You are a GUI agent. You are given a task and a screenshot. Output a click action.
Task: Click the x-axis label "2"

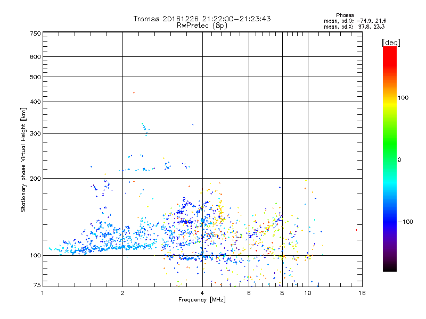(122, 293)
